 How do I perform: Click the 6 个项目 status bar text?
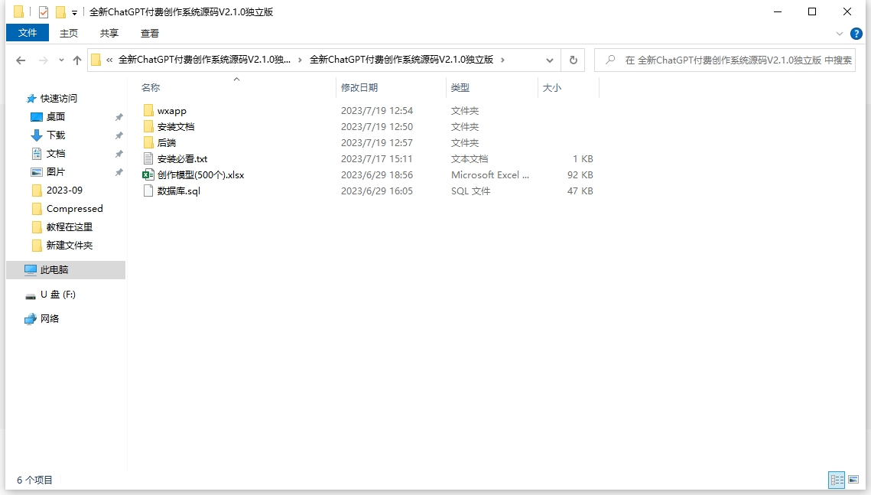(34, 480)
